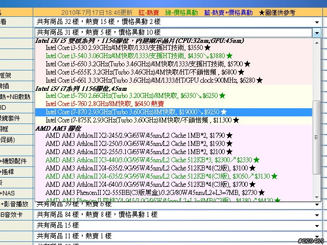This screenshot has height=245, width=327.
Task: Click the ★圖僅供參考 header note
Action: tap(277, 13)
